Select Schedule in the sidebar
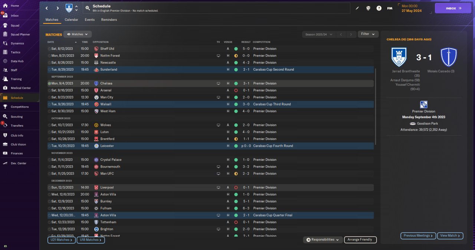The image size is (475, 250). click(19, 98)
